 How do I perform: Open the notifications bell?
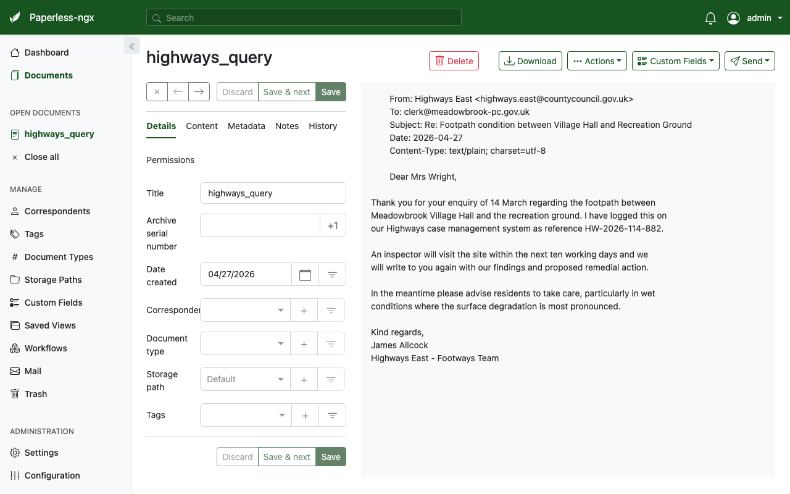tap(710, 18)
